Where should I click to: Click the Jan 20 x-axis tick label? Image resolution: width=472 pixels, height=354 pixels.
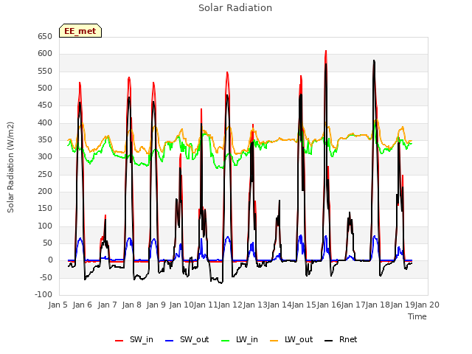tap(427, 305)
